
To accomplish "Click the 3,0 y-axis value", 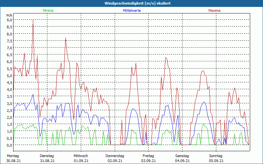I will click(x=10, y=103).
